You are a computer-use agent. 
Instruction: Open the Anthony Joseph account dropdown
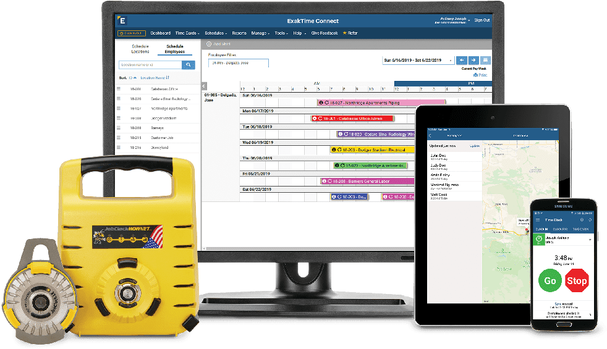(452, 20)
